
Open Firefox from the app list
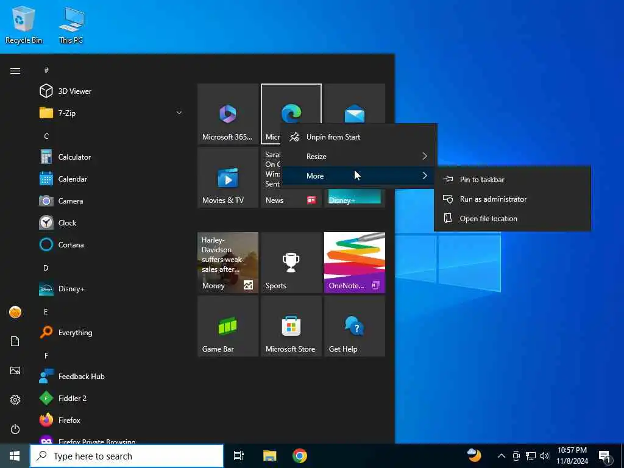pos(111,420)
